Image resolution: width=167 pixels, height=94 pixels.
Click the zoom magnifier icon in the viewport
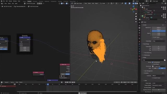(x=136, y=14)
